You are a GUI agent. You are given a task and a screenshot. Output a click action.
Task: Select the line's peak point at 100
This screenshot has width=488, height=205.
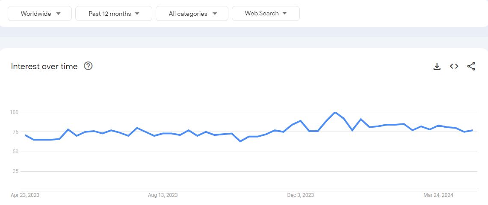[x=335, y=112]
